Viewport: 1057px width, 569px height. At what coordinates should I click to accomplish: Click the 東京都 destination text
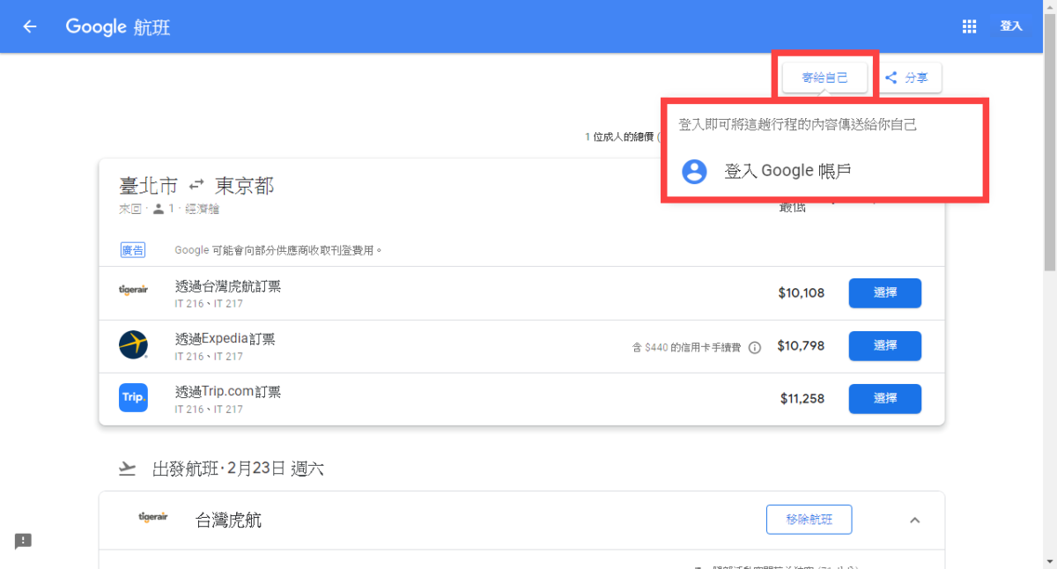point(244,185)
